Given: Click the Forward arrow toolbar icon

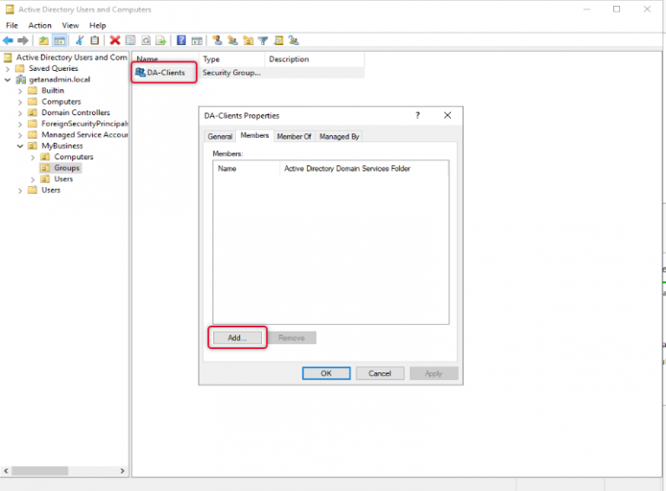Looking at the screenshot, I should point(23,41).
